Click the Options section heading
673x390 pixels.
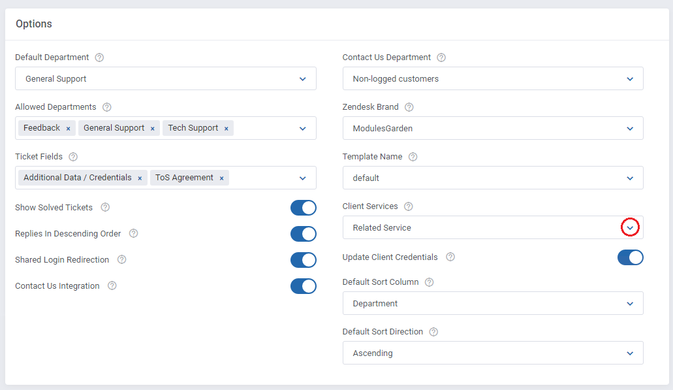34,24
